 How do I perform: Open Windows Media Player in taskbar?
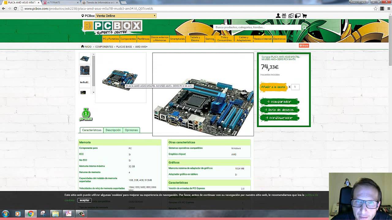17,214
